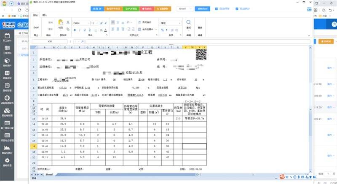Collapse the ribbon with the up chevron

309,36
